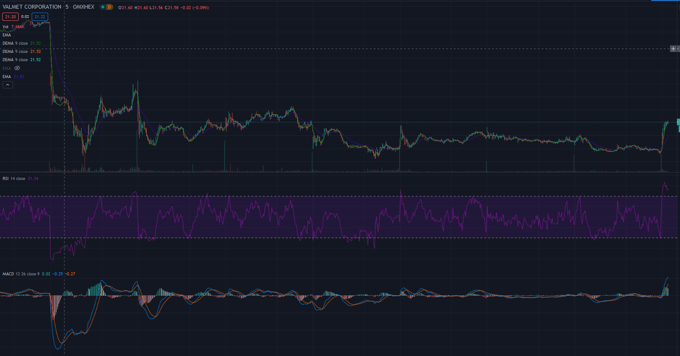Open the VALMET CORPORATION symbol title
The width and height of the screenshot is (680, 356).
click(x=32, y=7)
